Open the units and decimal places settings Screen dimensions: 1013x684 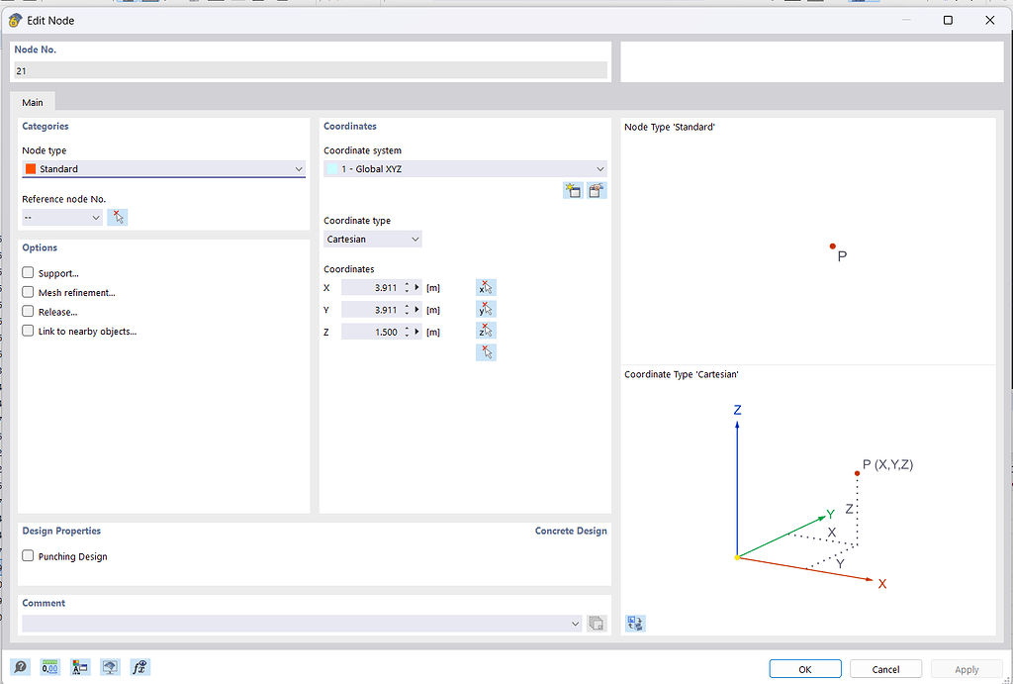[49, 667]
